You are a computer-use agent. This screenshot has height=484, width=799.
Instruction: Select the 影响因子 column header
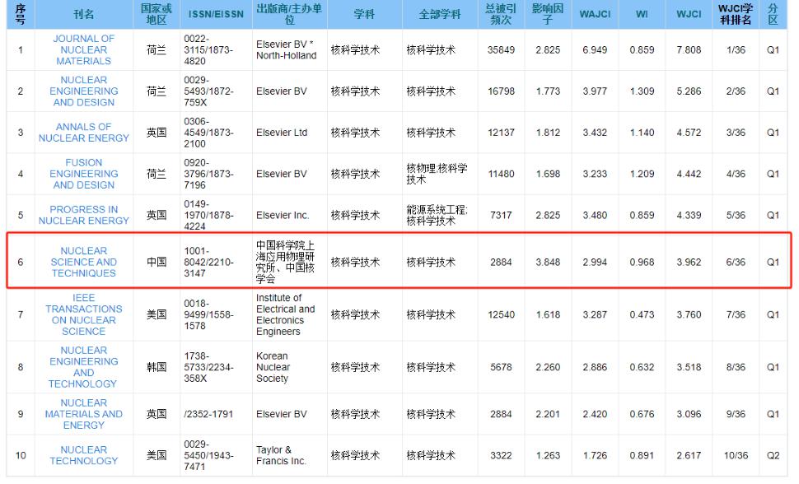click(x=547, y=15)
